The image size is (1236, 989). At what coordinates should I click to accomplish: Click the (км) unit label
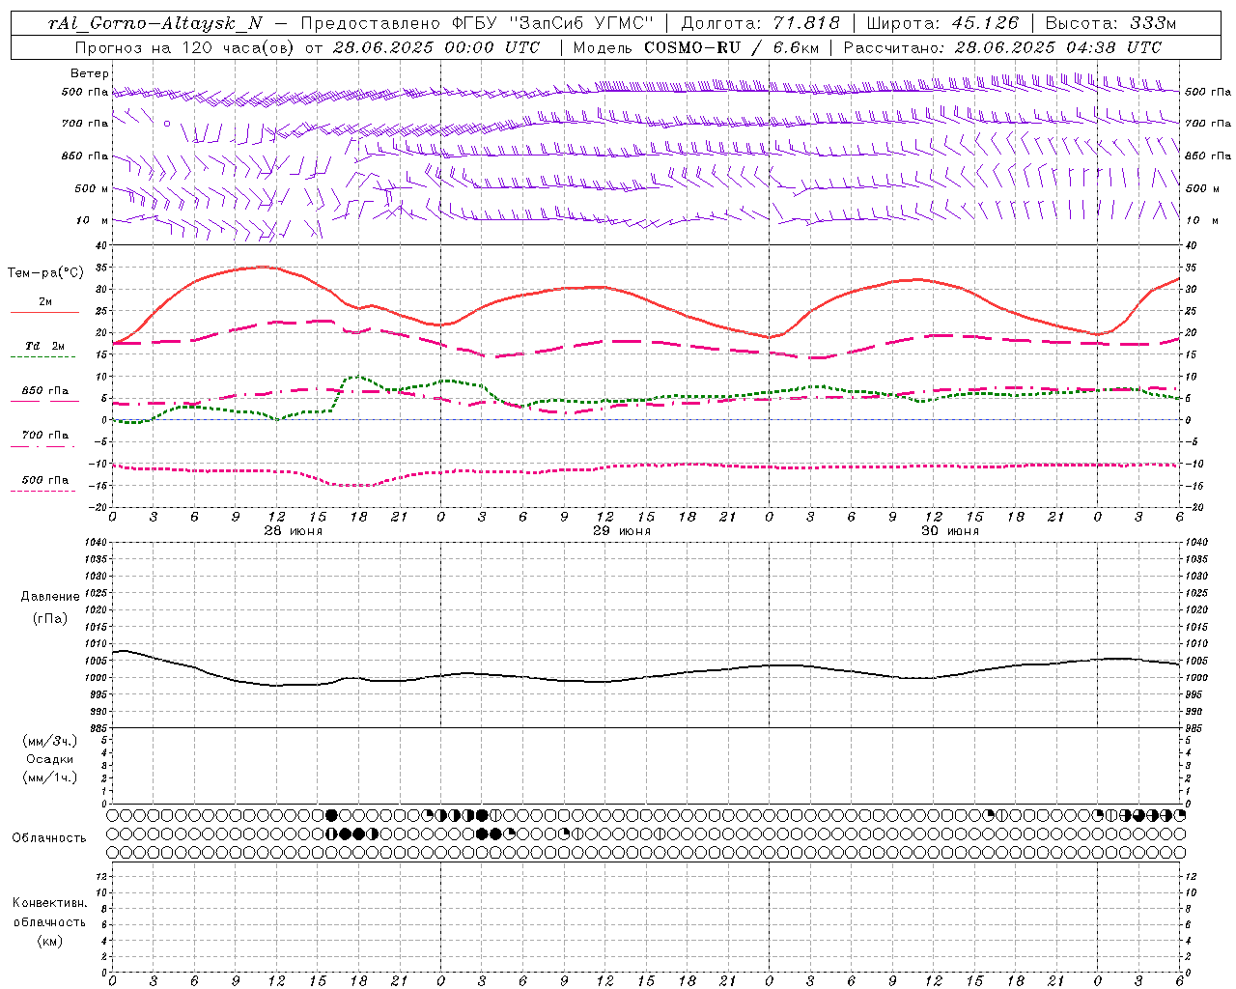[x=50, y=941]
